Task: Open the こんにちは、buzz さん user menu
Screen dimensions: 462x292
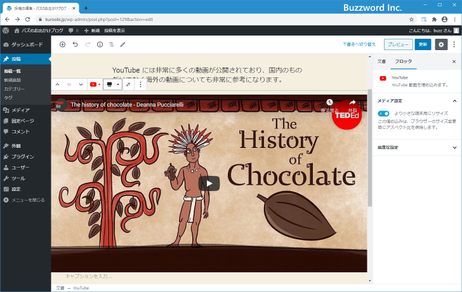Action: [x=433, y=30]
